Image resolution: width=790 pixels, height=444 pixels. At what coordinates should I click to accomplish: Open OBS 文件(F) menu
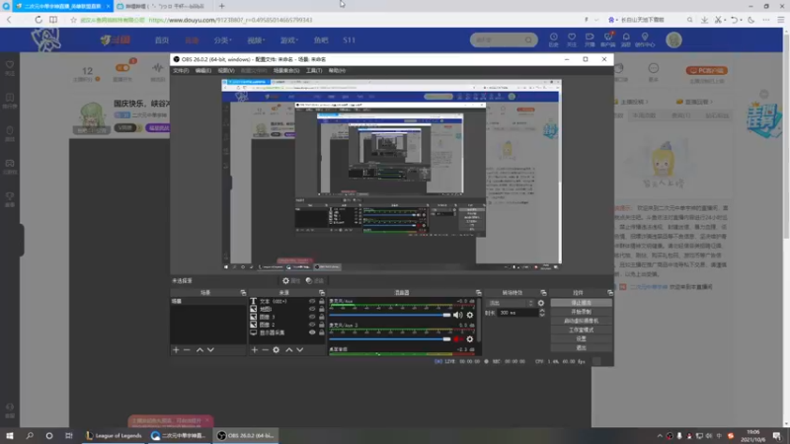click(181, 70)
